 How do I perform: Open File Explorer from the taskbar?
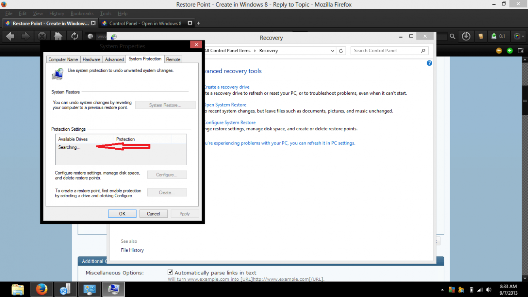(18, 289)
